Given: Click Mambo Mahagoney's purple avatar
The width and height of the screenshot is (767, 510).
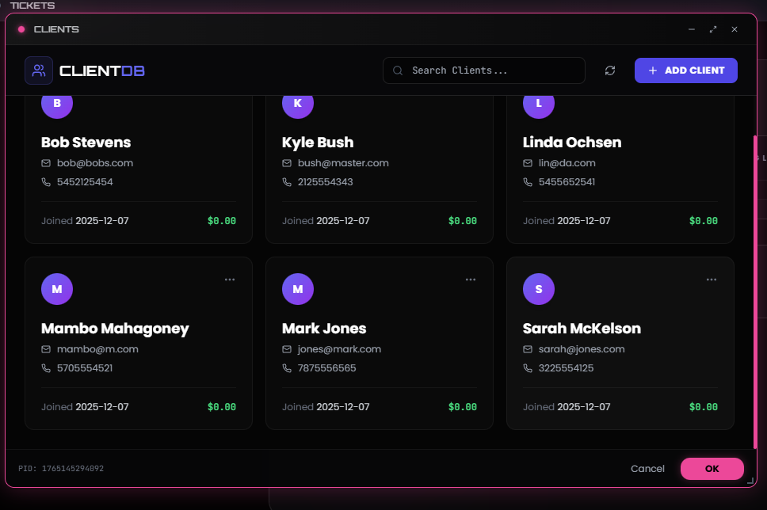Looking at the screenshot, I should click(57, 289).
